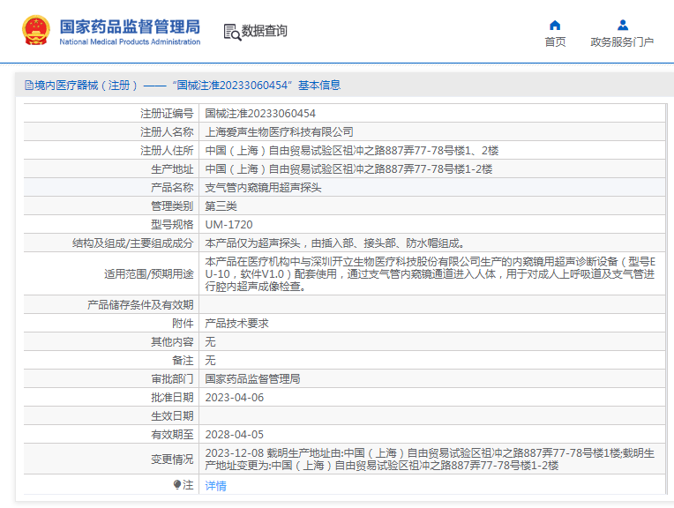Image resolution: width=674 pixels, height=508 pixels.
Task: Click intended use paragraph about 内窥镜用超声诊断设备
Action: tap(430, 273)
